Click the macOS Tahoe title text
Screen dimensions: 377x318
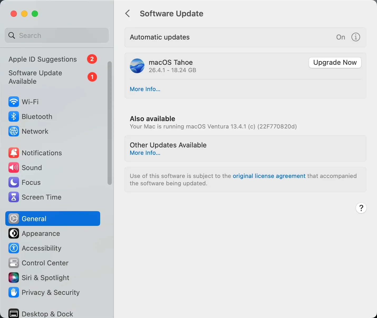click(x=171, y=62)
